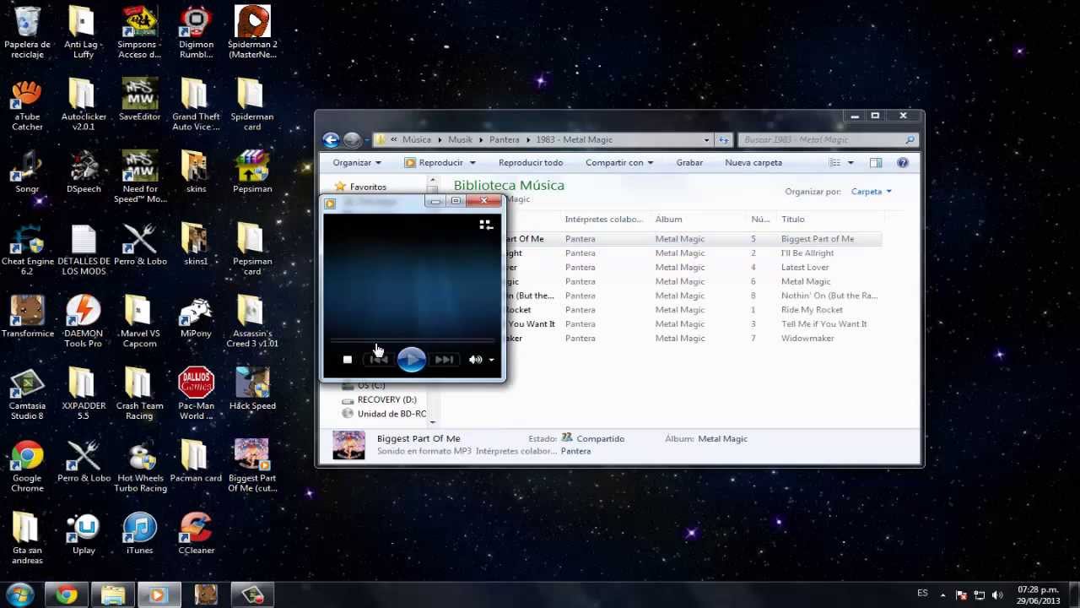Open the Windows Start button
This screenshot has height=608, width=1080.
[x=19, y=594]
